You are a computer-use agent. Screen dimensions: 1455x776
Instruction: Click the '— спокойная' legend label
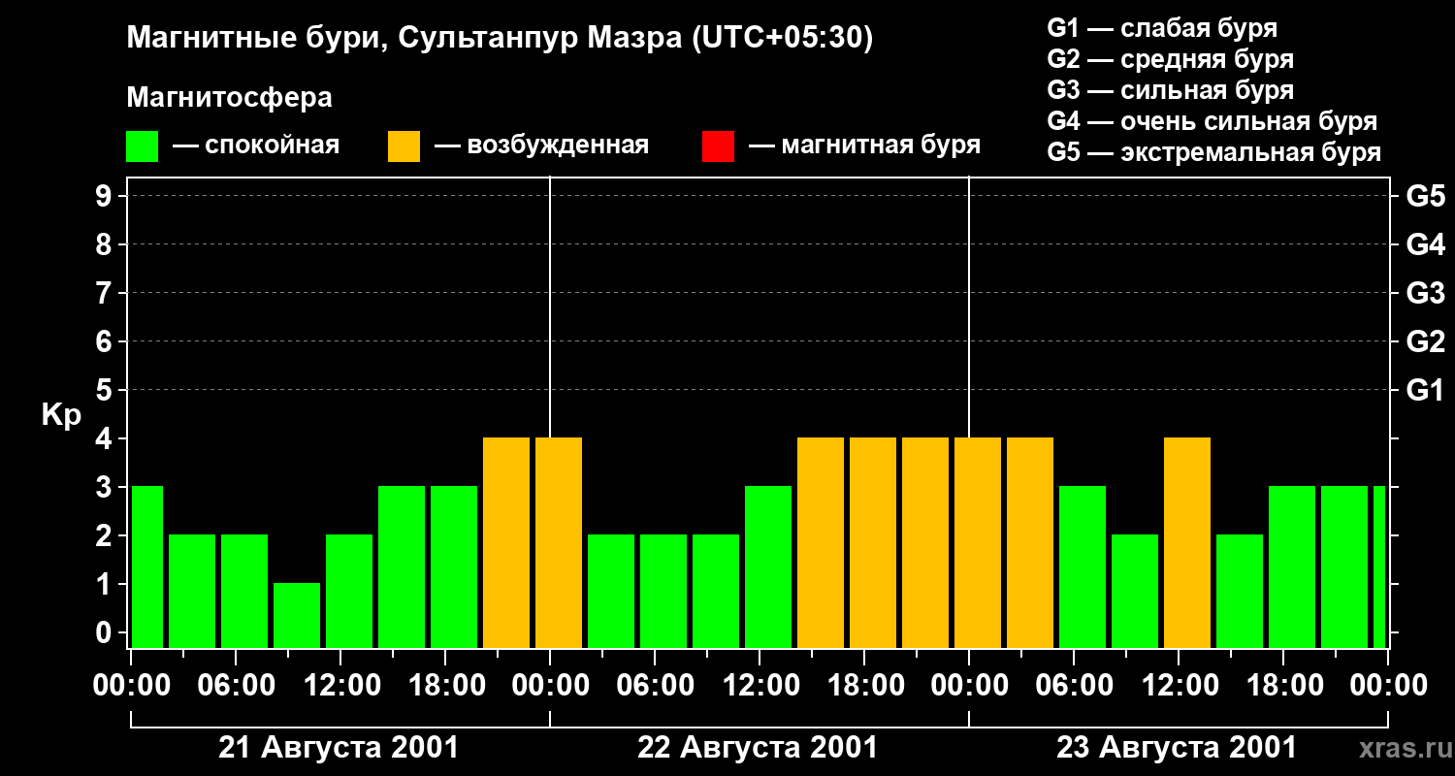click(x=256, y=146)
